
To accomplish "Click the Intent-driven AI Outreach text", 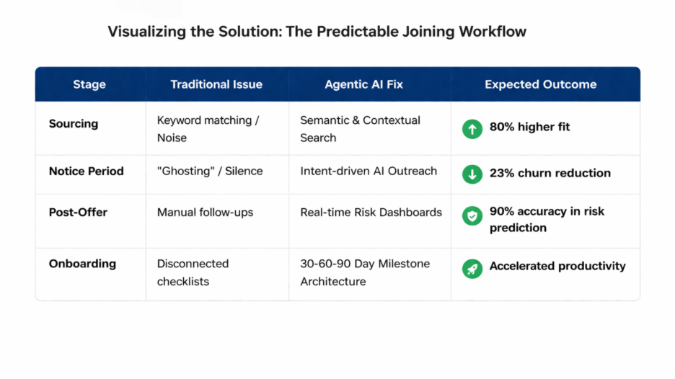I will click(x=369, y=171).
